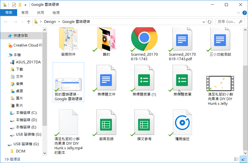This screenshot has height=163, width=248.
Task: Switch to large icons view in status bar
Action: 243,159
